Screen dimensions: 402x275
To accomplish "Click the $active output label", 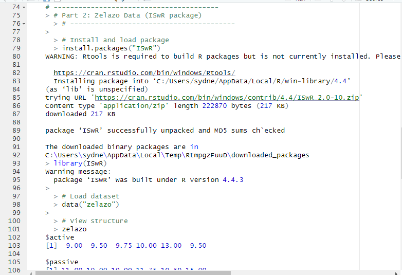I will click(x=60, y=237).
